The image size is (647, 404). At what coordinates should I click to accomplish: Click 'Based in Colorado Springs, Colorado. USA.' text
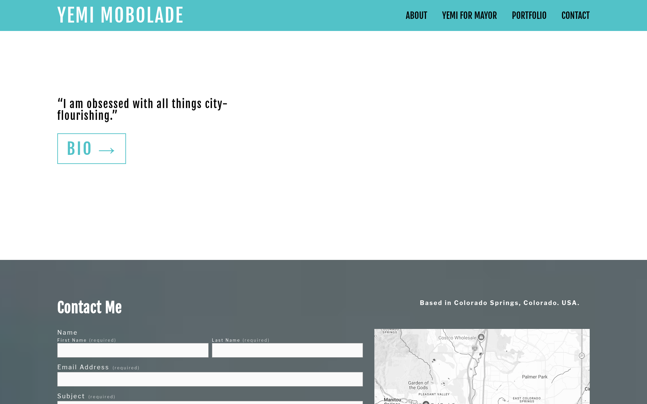(x=499, y=303)
